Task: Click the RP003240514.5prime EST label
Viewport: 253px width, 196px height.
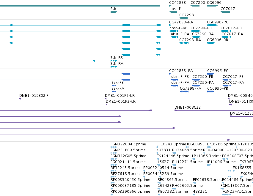Action: (x=163, y=168)
